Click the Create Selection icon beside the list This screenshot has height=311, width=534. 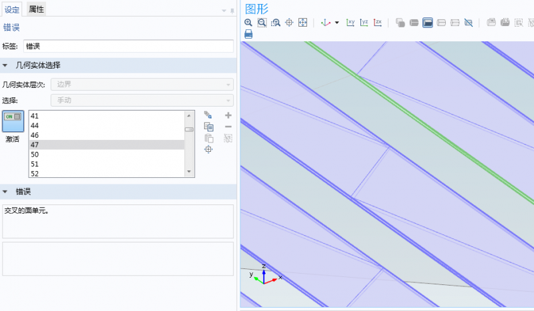coord(208,115)
